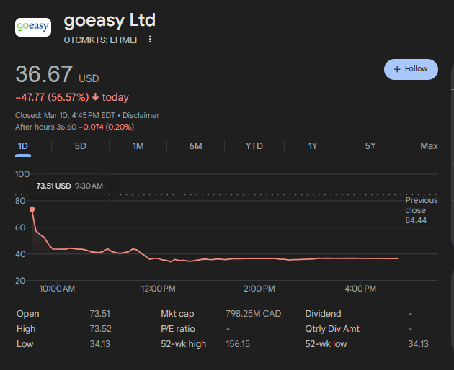Viewport: 454px width, 370px height.
Task: Click the 10:00 AM axis label
Action: [x=57, y=289]
